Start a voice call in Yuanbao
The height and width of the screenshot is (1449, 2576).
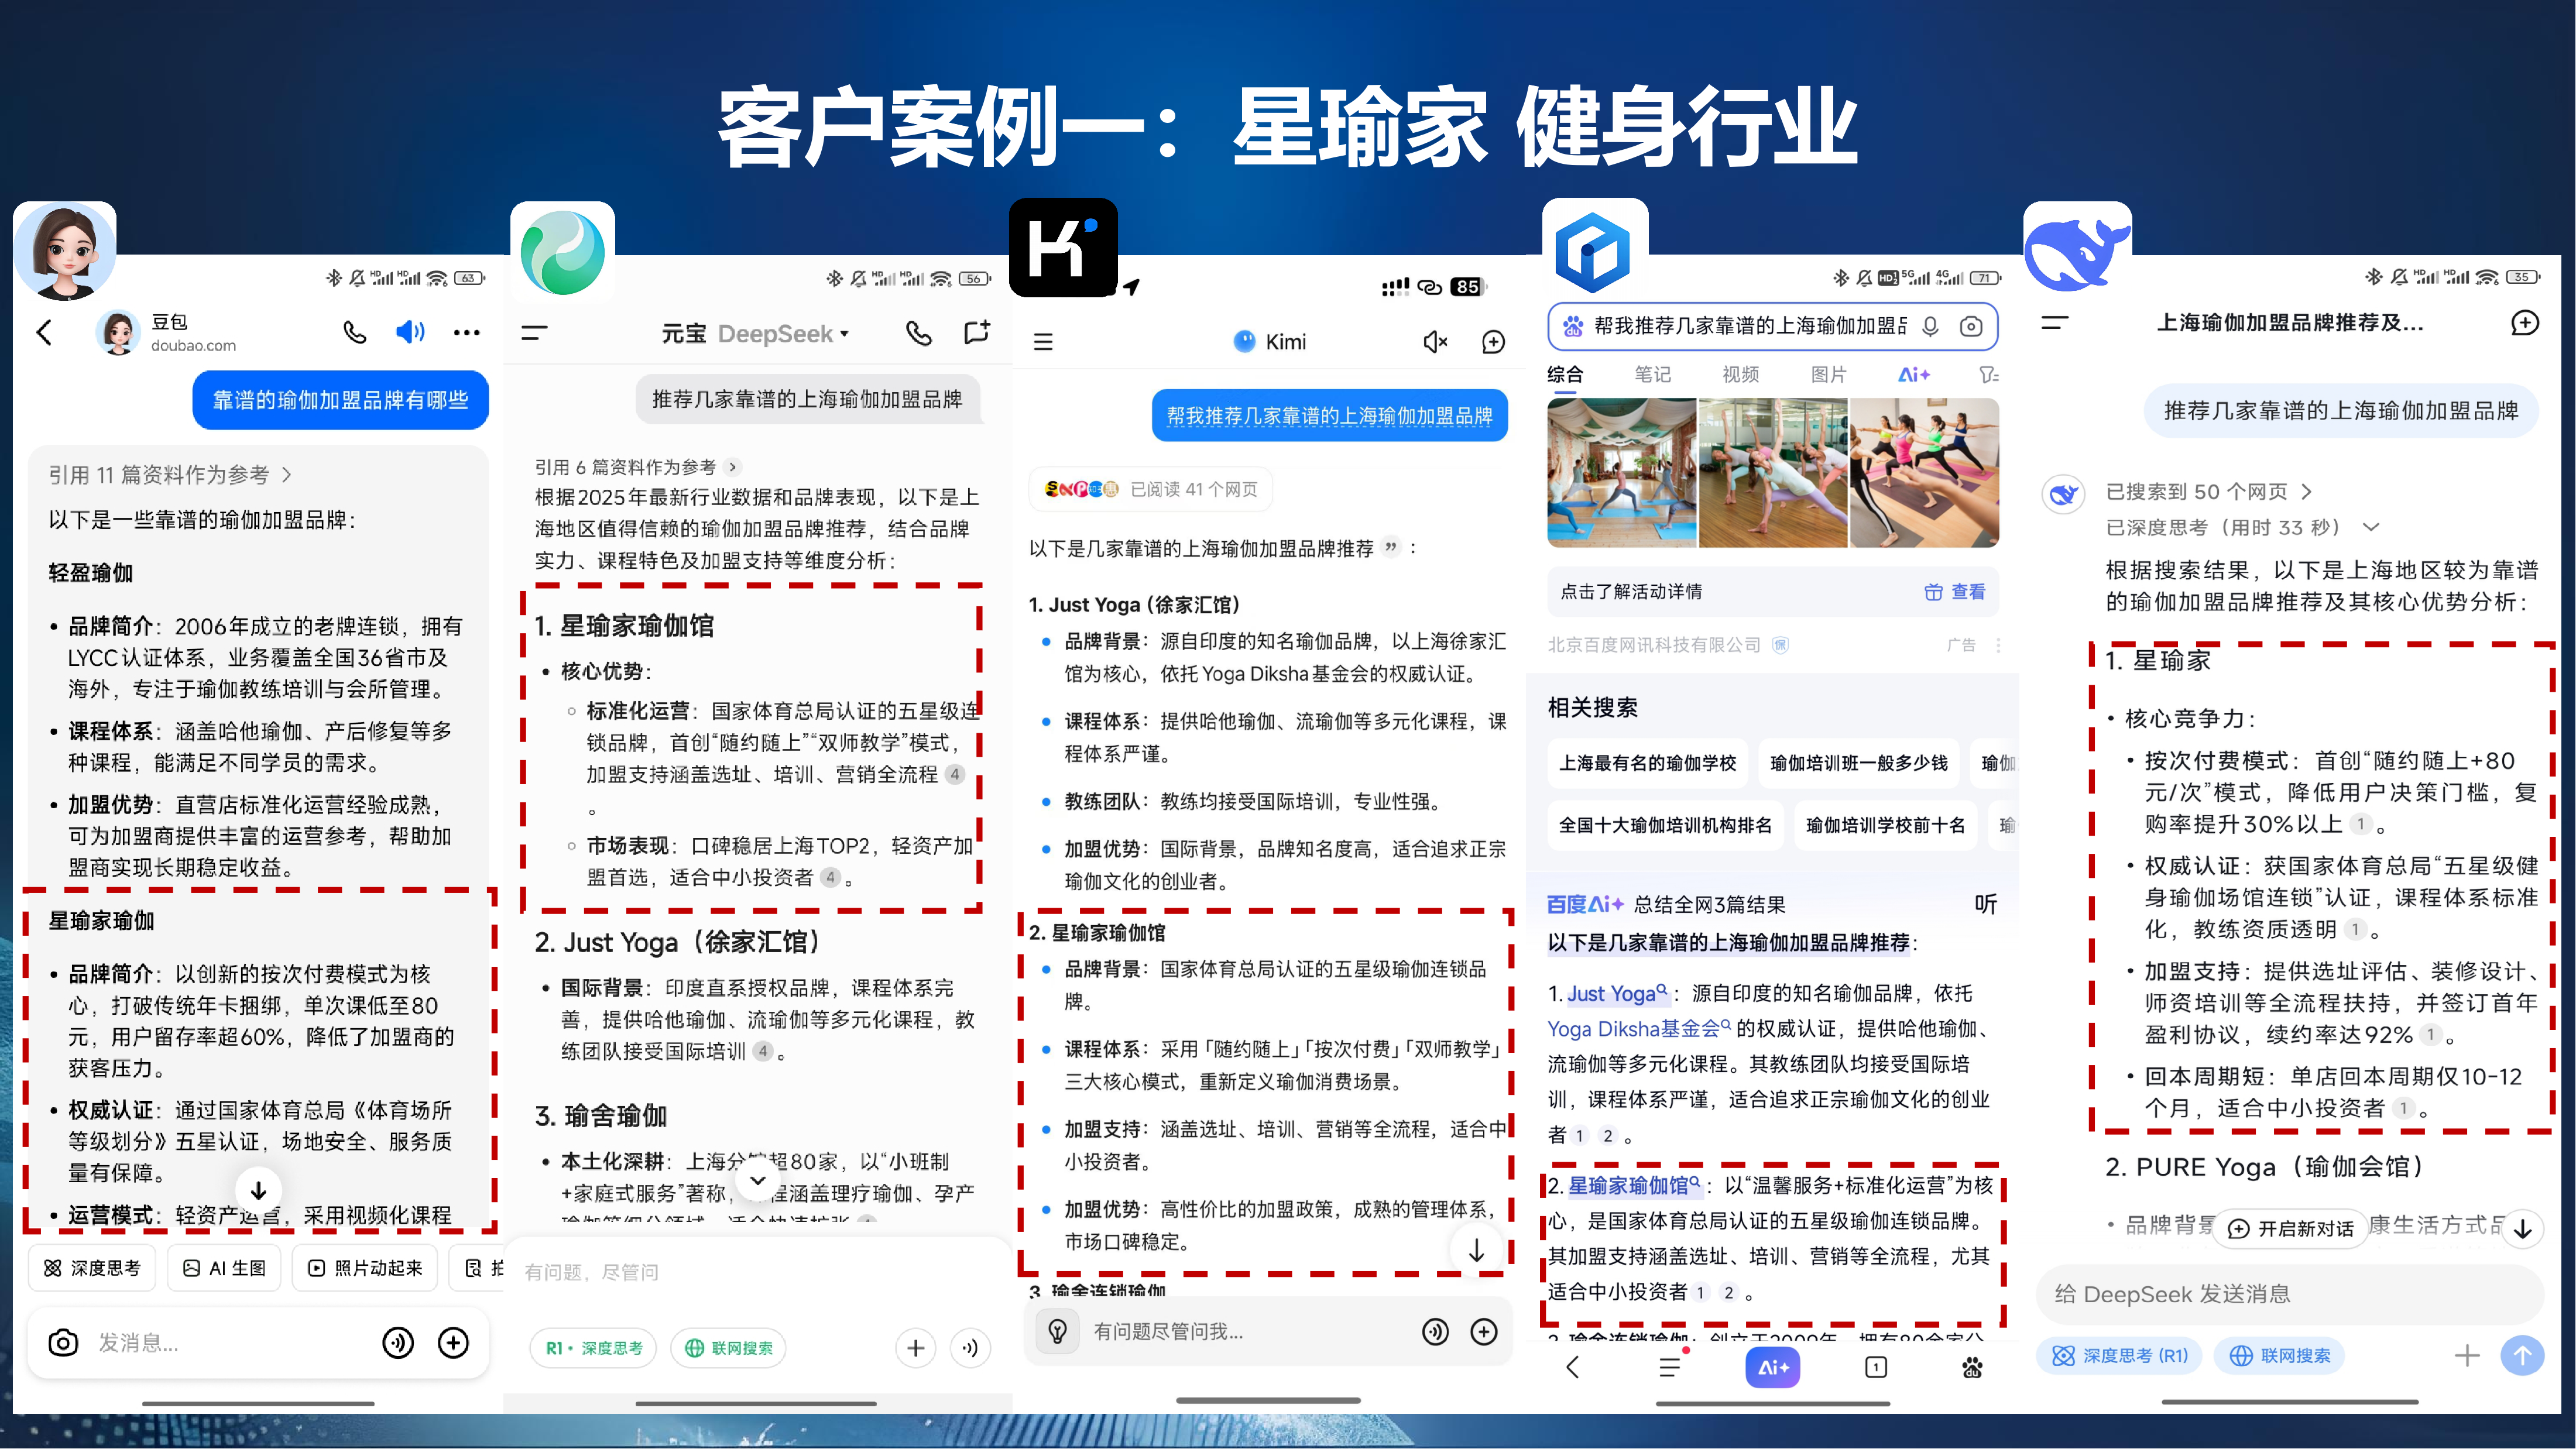coord(919,333)
